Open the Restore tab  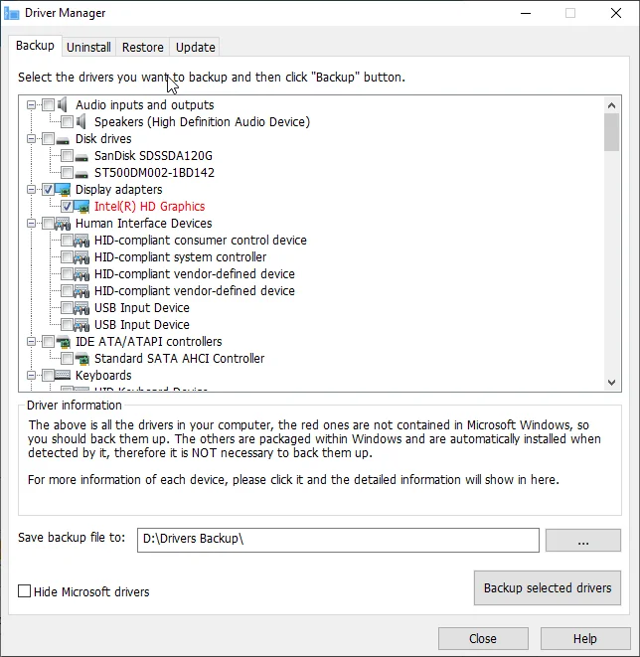[x=143, y=47]
